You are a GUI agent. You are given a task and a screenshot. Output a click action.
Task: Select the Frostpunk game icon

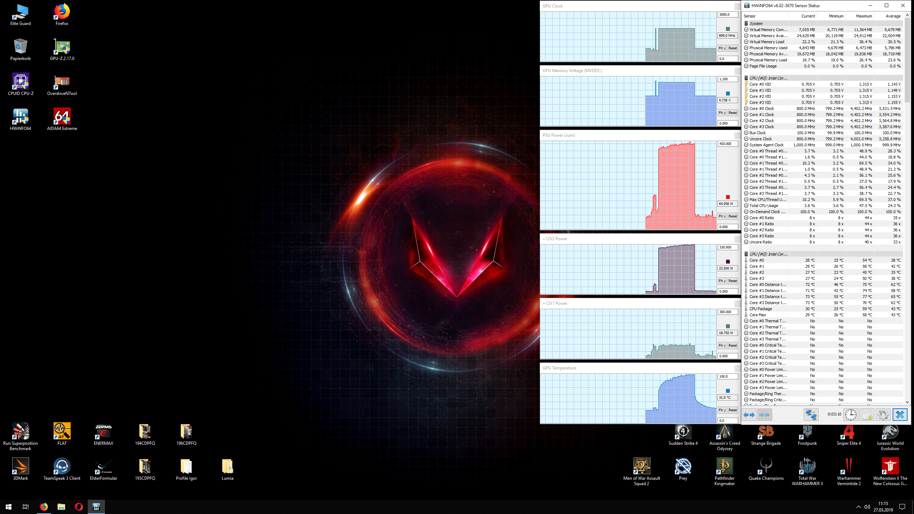(807, 434)
